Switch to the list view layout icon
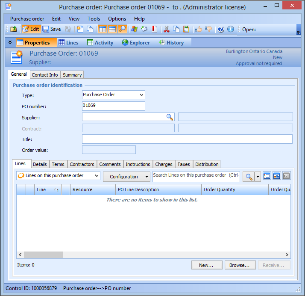305x296 pixels. coord(267,176)
